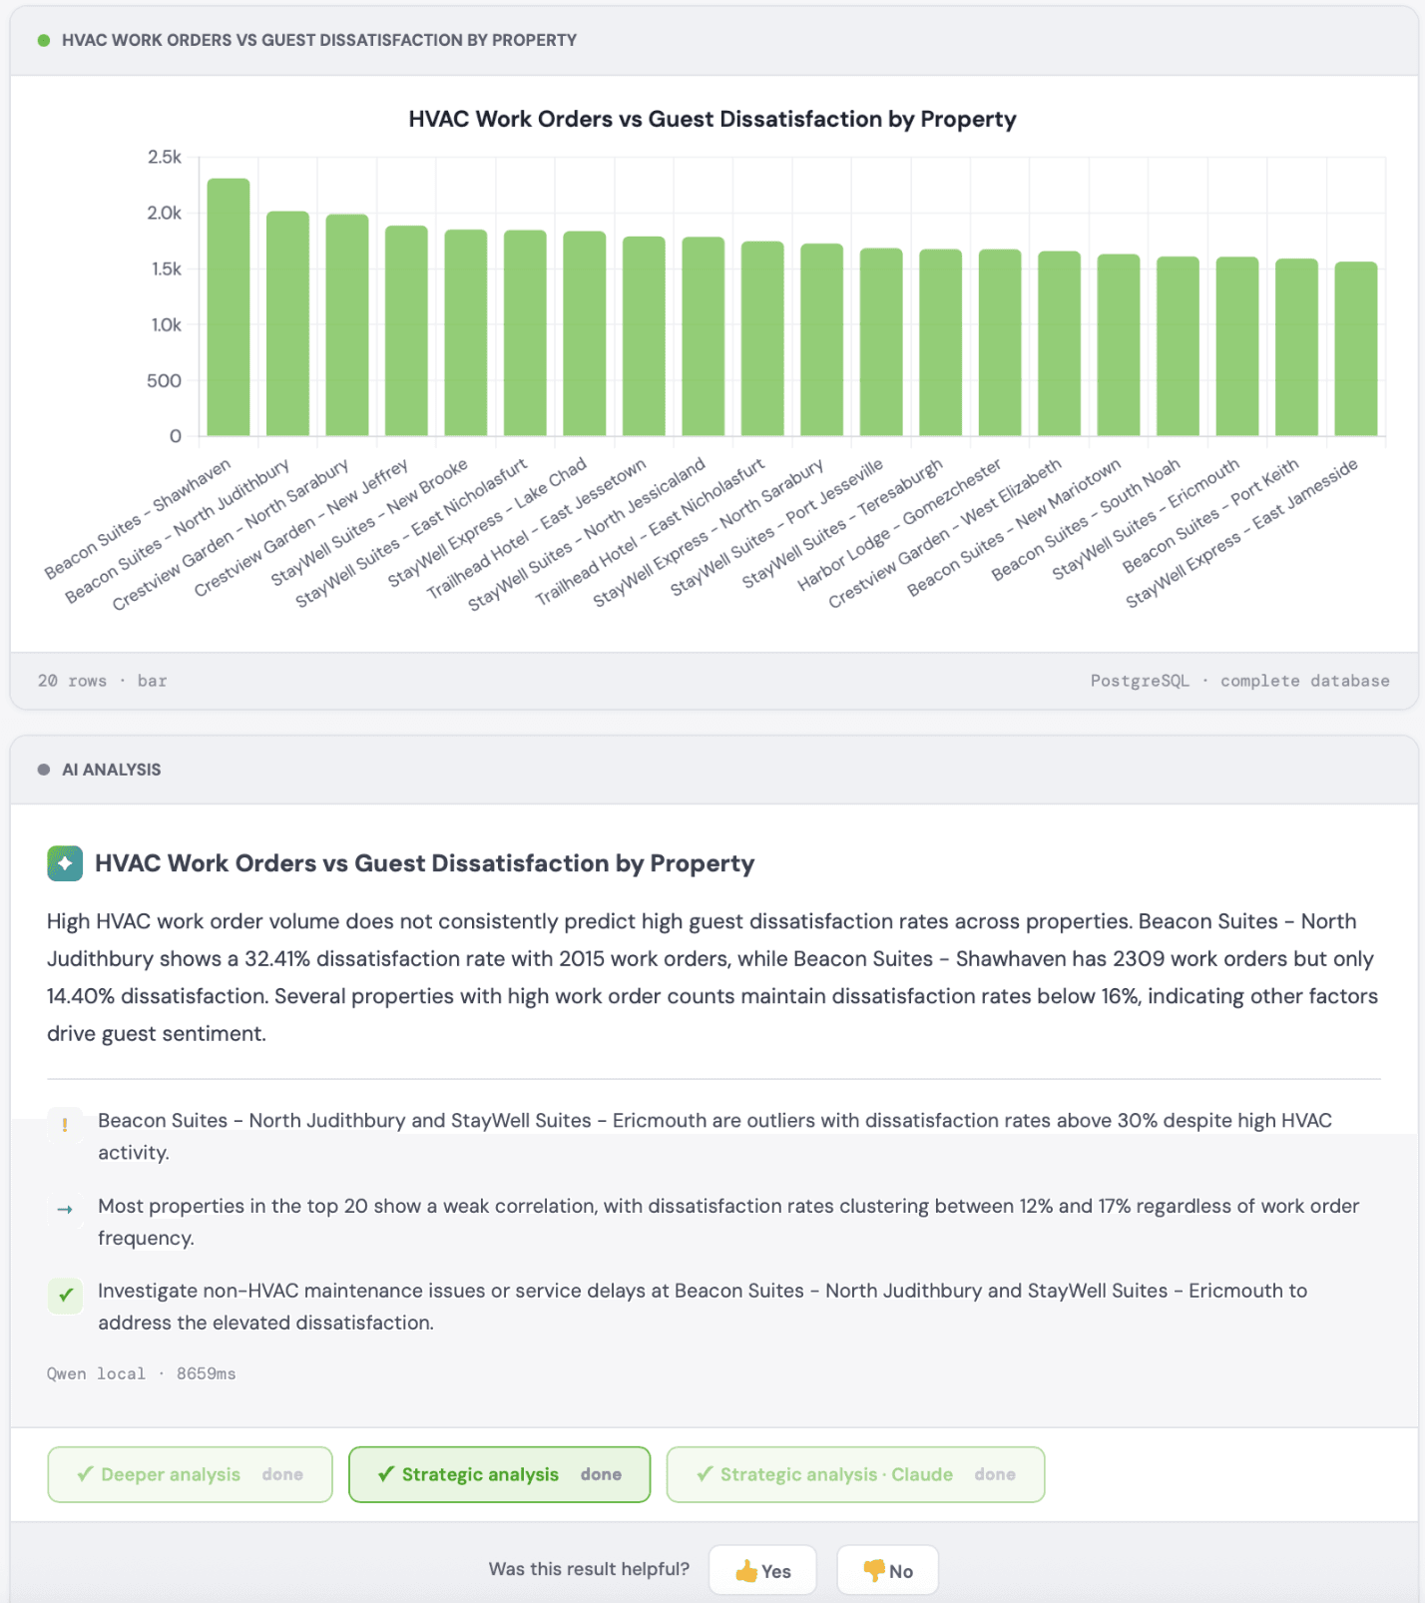Click the 20 rows indicator
This screenshot has width=1425, height=1603.
72,681
